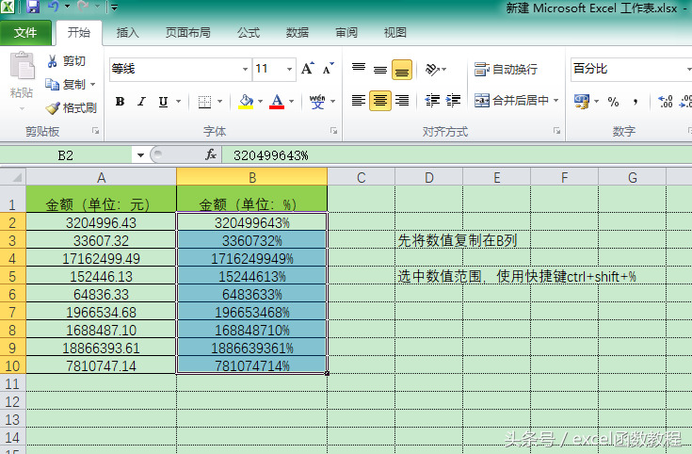Click the wrap text 自动换行 button
Image resolution: width=692 pixels, height=454 pixels.
(x=506, y=70)
